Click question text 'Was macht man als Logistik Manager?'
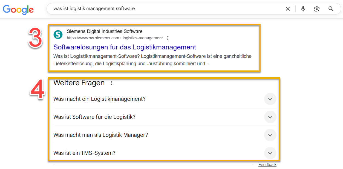Image resolution: width=343 pixels, height=169 pixels. pos(100,135)
